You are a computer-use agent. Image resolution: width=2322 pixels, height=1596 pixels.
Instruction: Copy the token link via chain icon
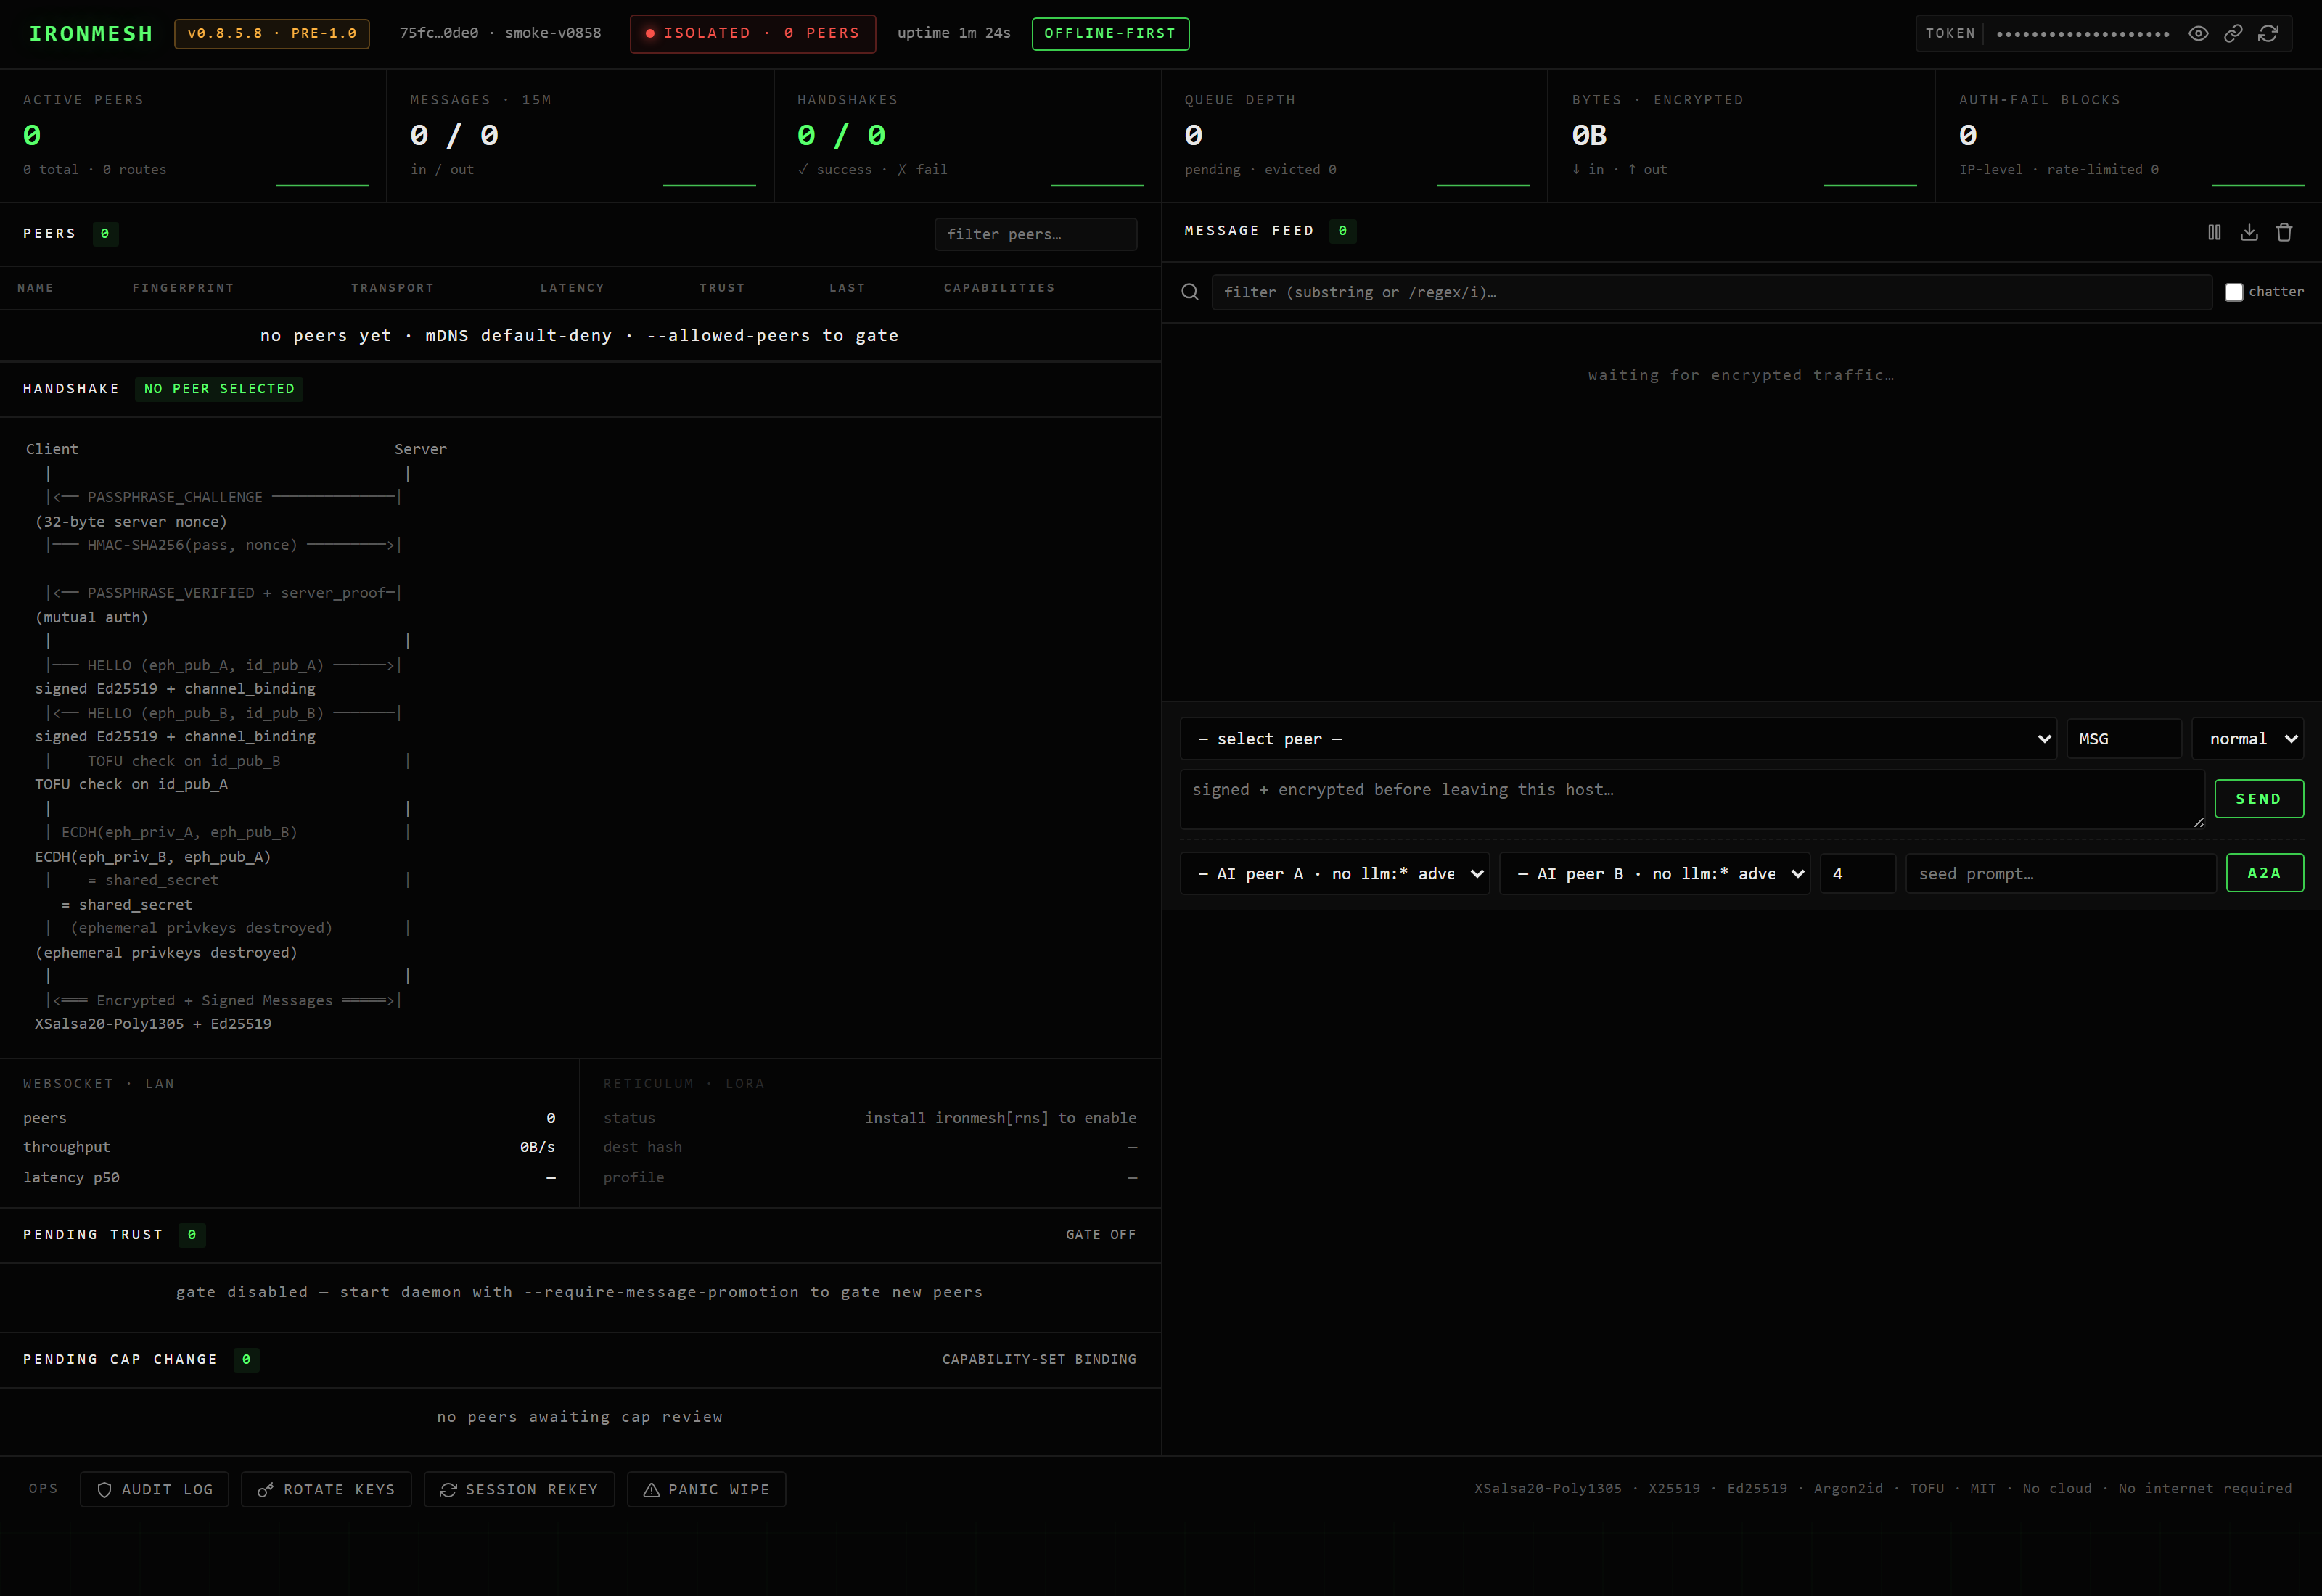pyautogui.click(x=2233, y=33)
